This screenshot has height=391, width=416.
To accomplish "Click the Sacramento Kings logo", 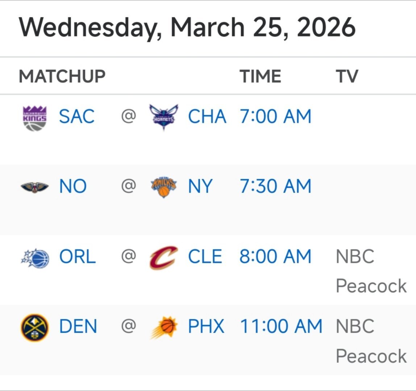I will pos(35,118).
